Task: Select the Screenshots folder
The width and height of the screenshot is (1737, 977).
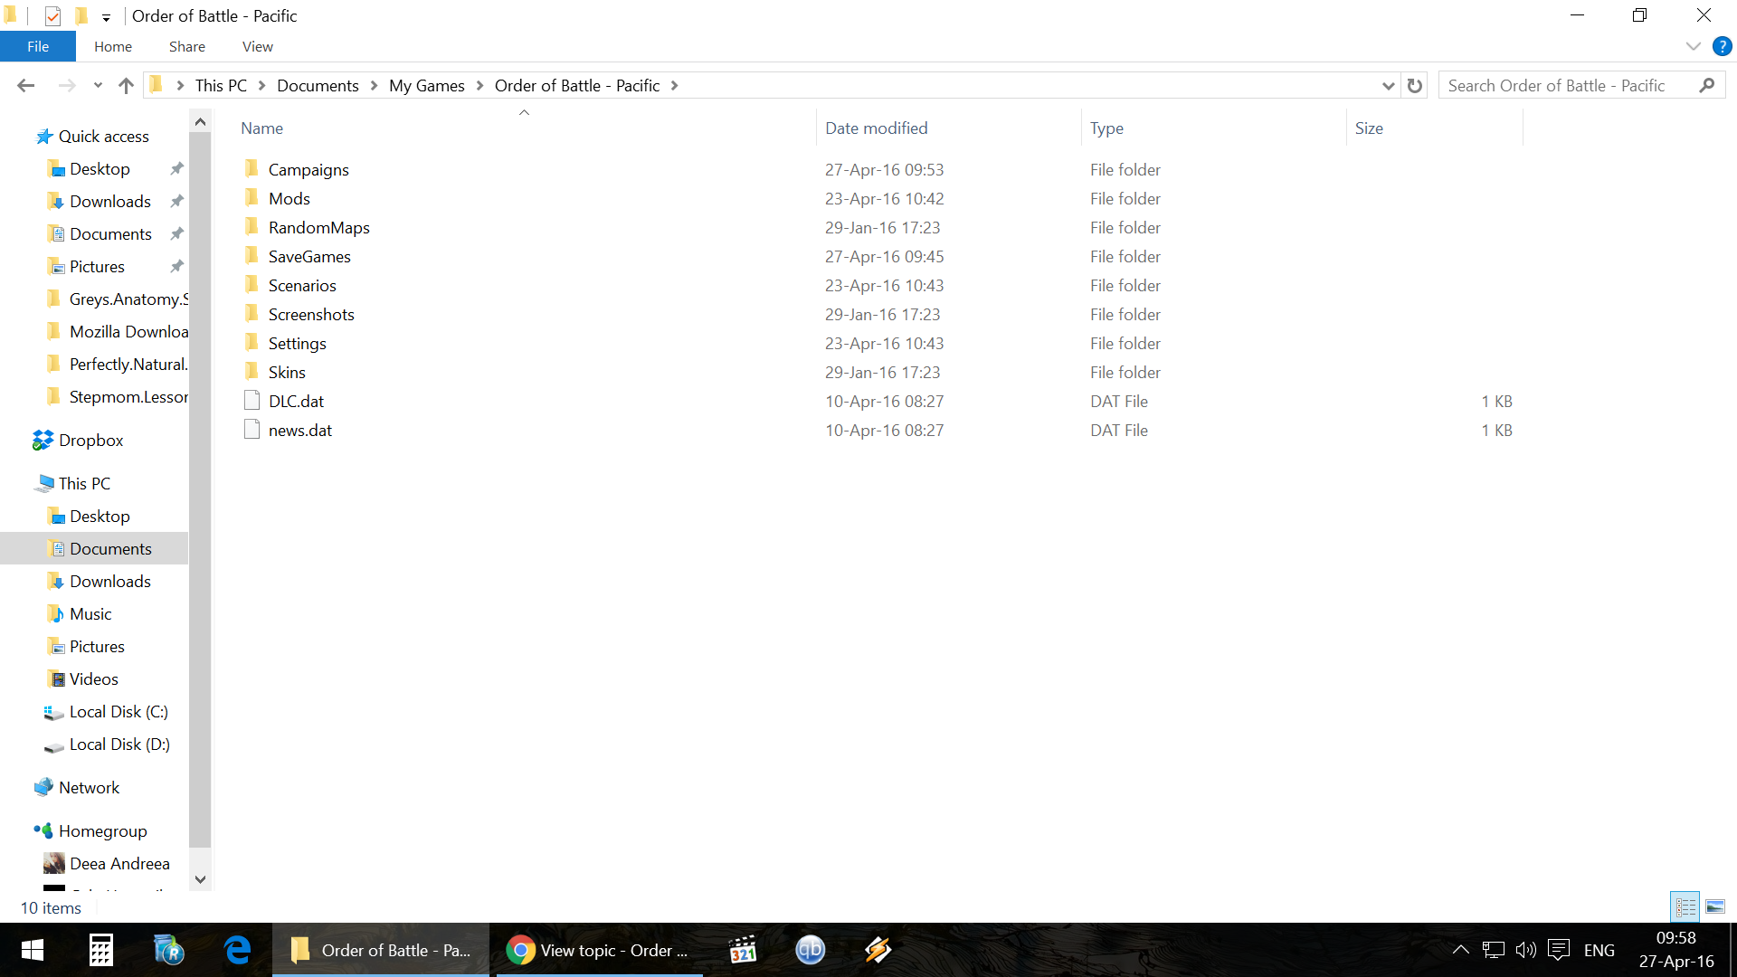Action: pyautogui.click(x=310, y=314)
